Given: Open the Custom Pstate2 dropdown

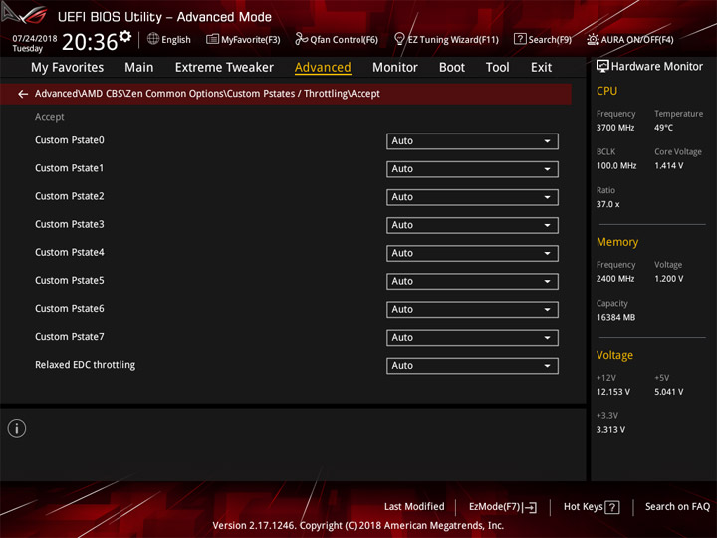Looking at the screenshot, I should point(472,197).
